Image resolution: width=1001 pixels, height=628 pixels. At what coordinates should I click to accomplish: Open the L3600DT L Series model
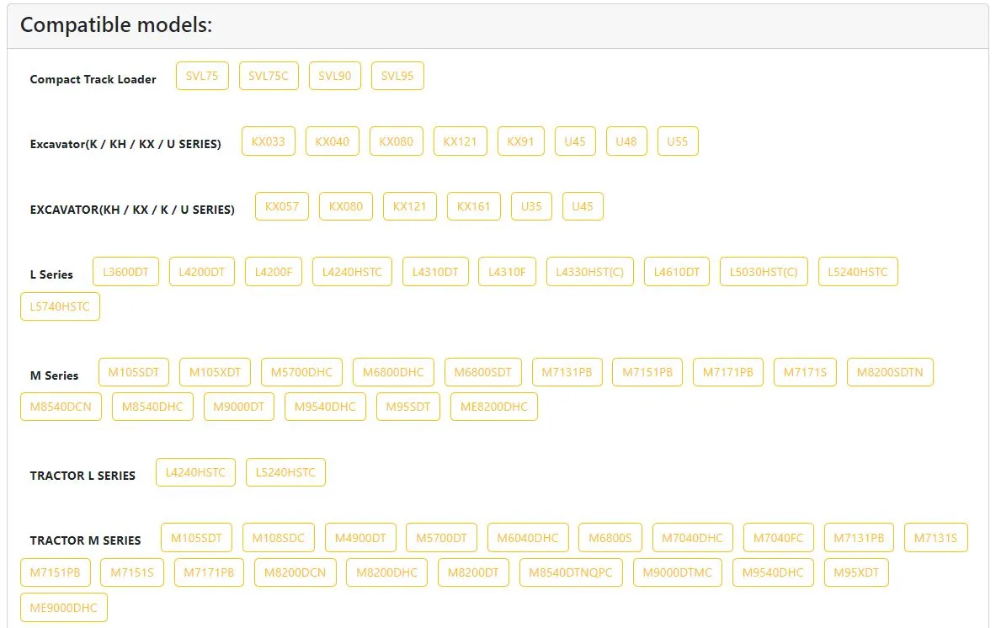(125, 272)
